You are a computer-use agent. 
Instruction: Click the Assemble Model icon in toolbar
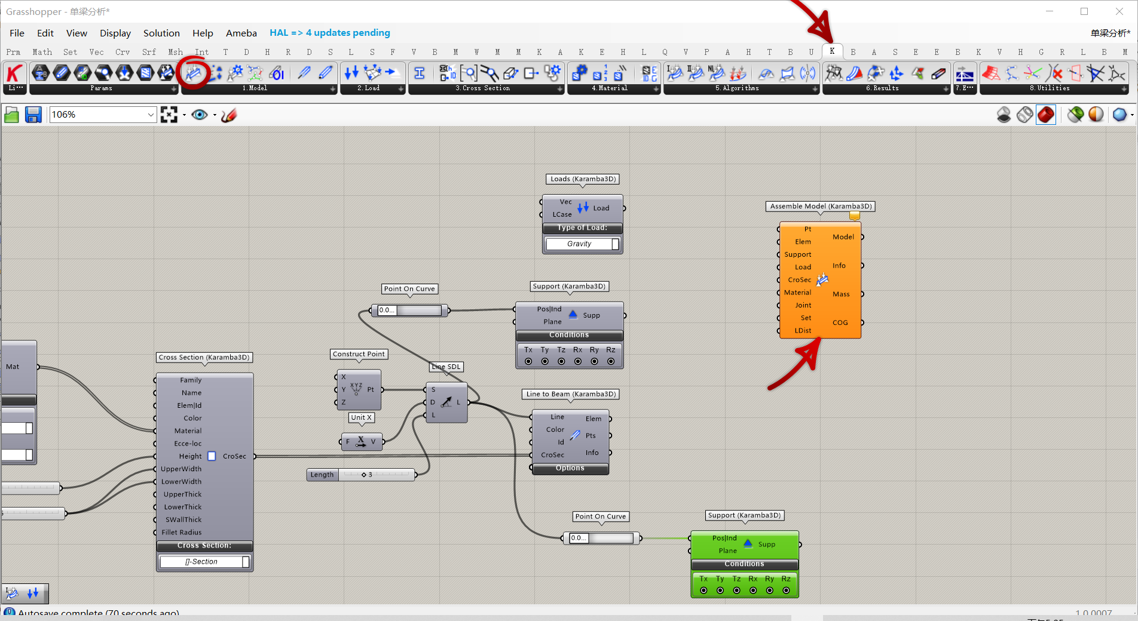[x=193, y=73]
